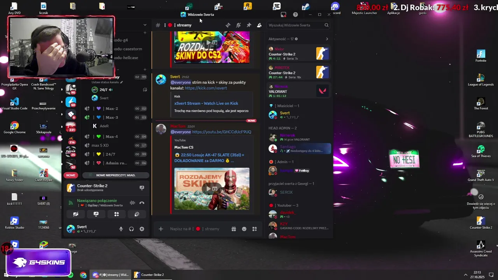
Task: Select member SEROX in member list
Action: 298,192
